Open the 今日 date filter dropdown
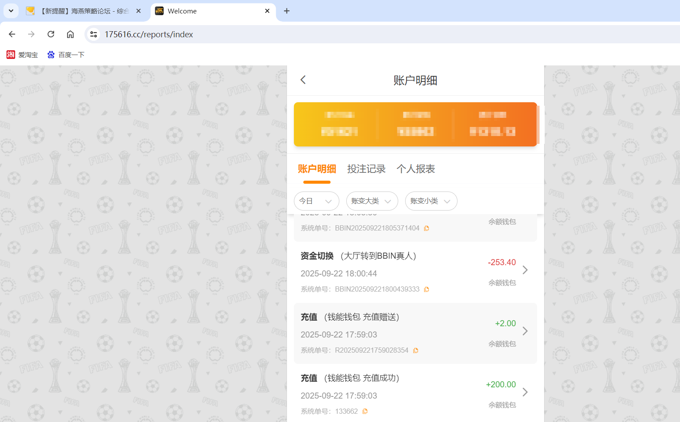 click(316, 201)
